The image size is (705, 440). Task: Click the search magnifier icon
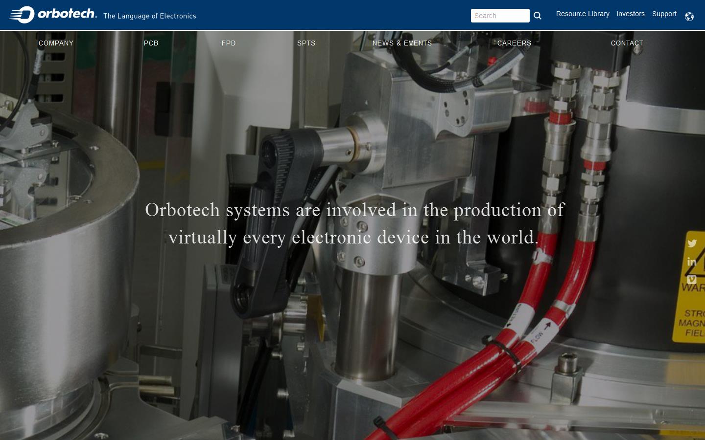click(537, 16)
